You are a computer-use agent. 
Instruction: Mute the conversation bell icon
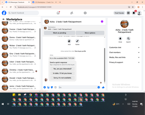(x=120, y=39)
